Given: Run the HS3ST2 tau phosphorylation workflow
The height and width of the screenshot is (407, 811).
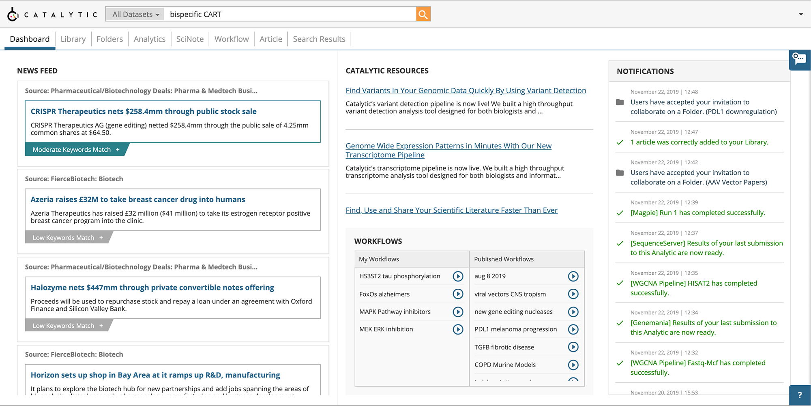Looking at the screenshot, I should pos(458,276).
